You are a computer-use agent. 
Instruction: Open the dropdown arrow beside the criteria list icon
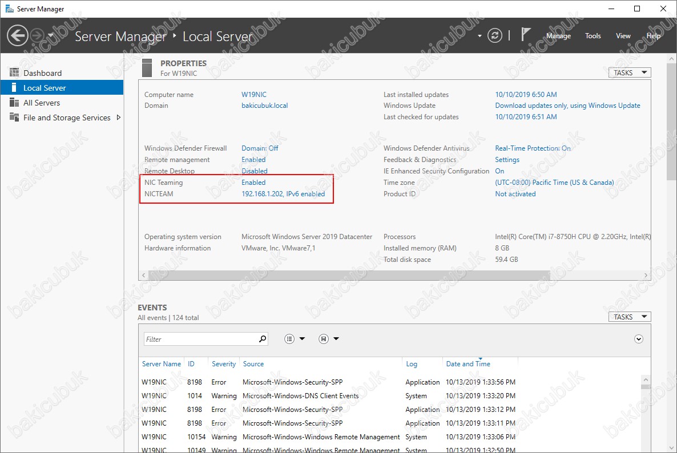302,339
